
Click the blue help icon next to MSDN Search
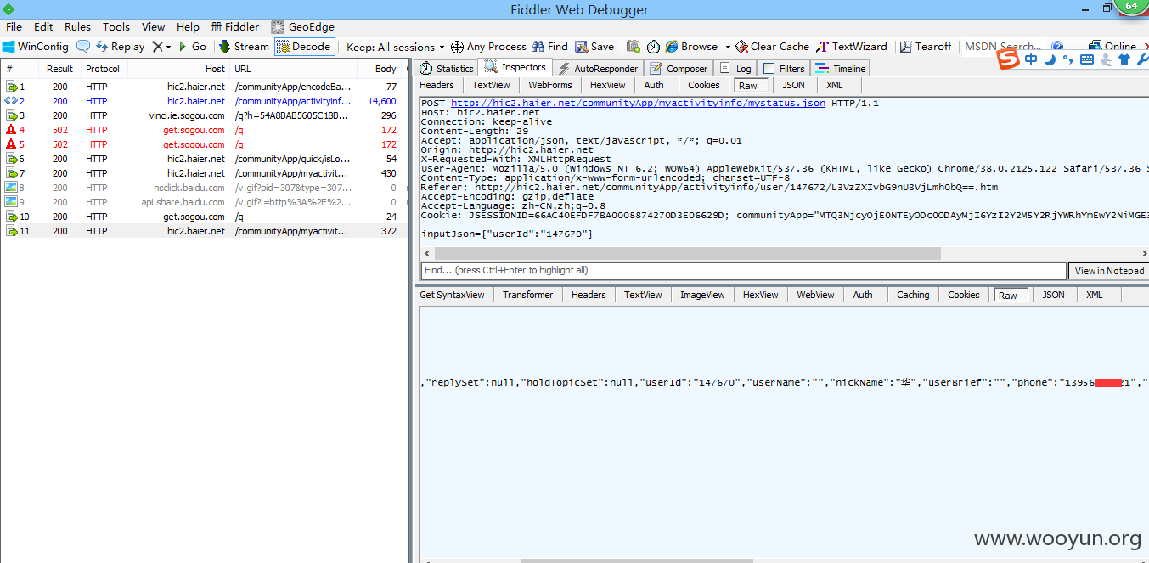[x=1057, y=47]
